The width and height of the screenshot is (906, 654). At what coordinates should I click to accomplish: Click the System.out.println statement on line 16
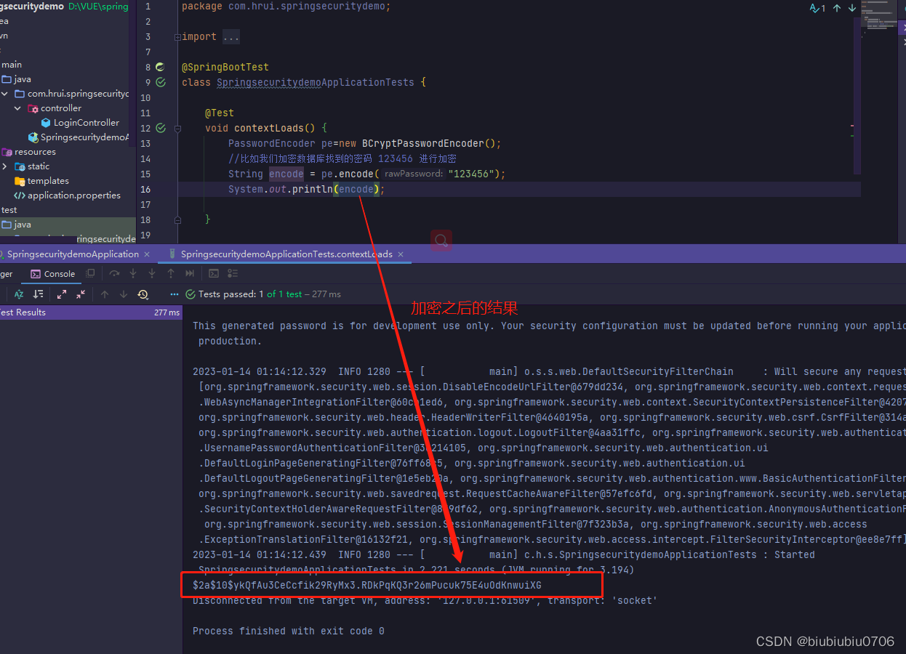pyautogui.click(x=306, y=189)
